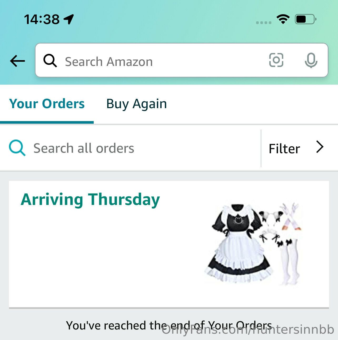
Task: Tap the battery indicator icon
Action: pyautogui.click(x=306, y=19)
